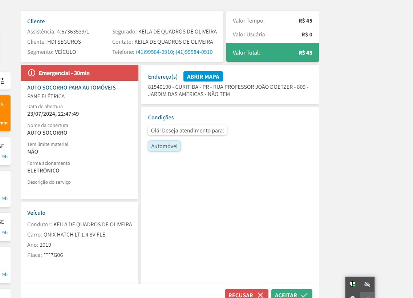Click the Tem limite material value "NÃO"
413x298 pixels.
click(33, 152)
